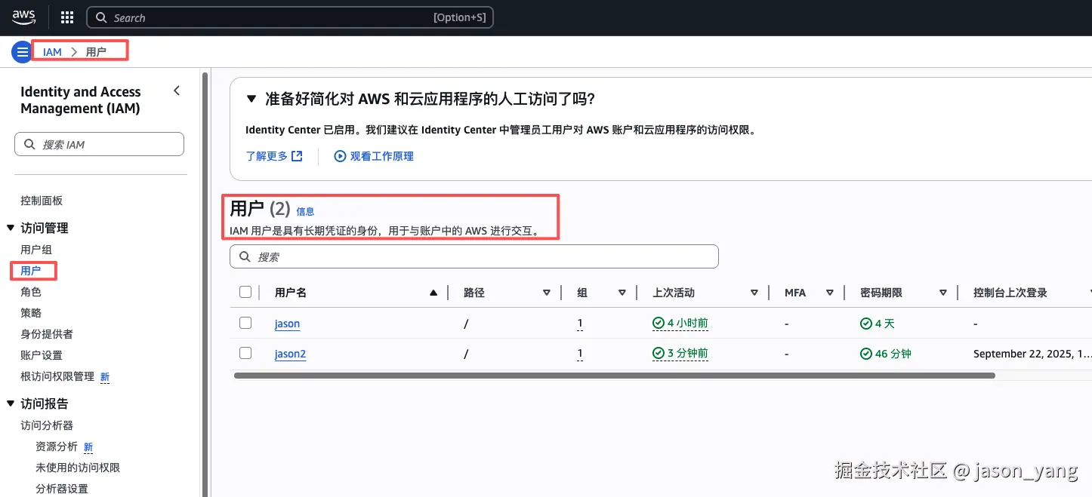Click the 4 天 password age value
Image resolution: width=1092 pixels, height=497 pixels.
click(x=884, y=324)
